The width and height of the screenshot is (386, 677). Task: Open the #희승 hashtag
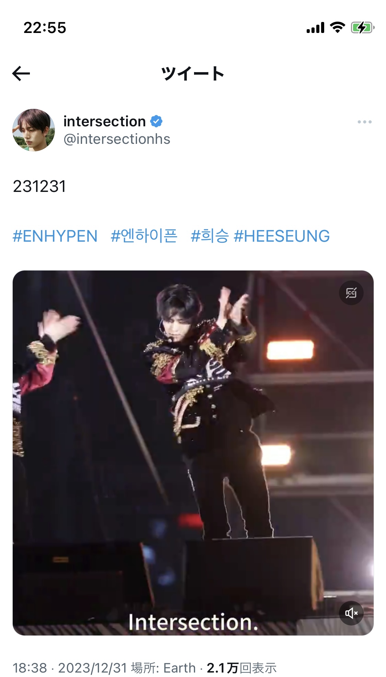209,236
